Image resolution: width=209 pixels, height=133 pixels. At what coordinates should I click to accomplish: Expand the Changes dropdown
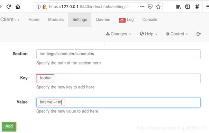118,34
